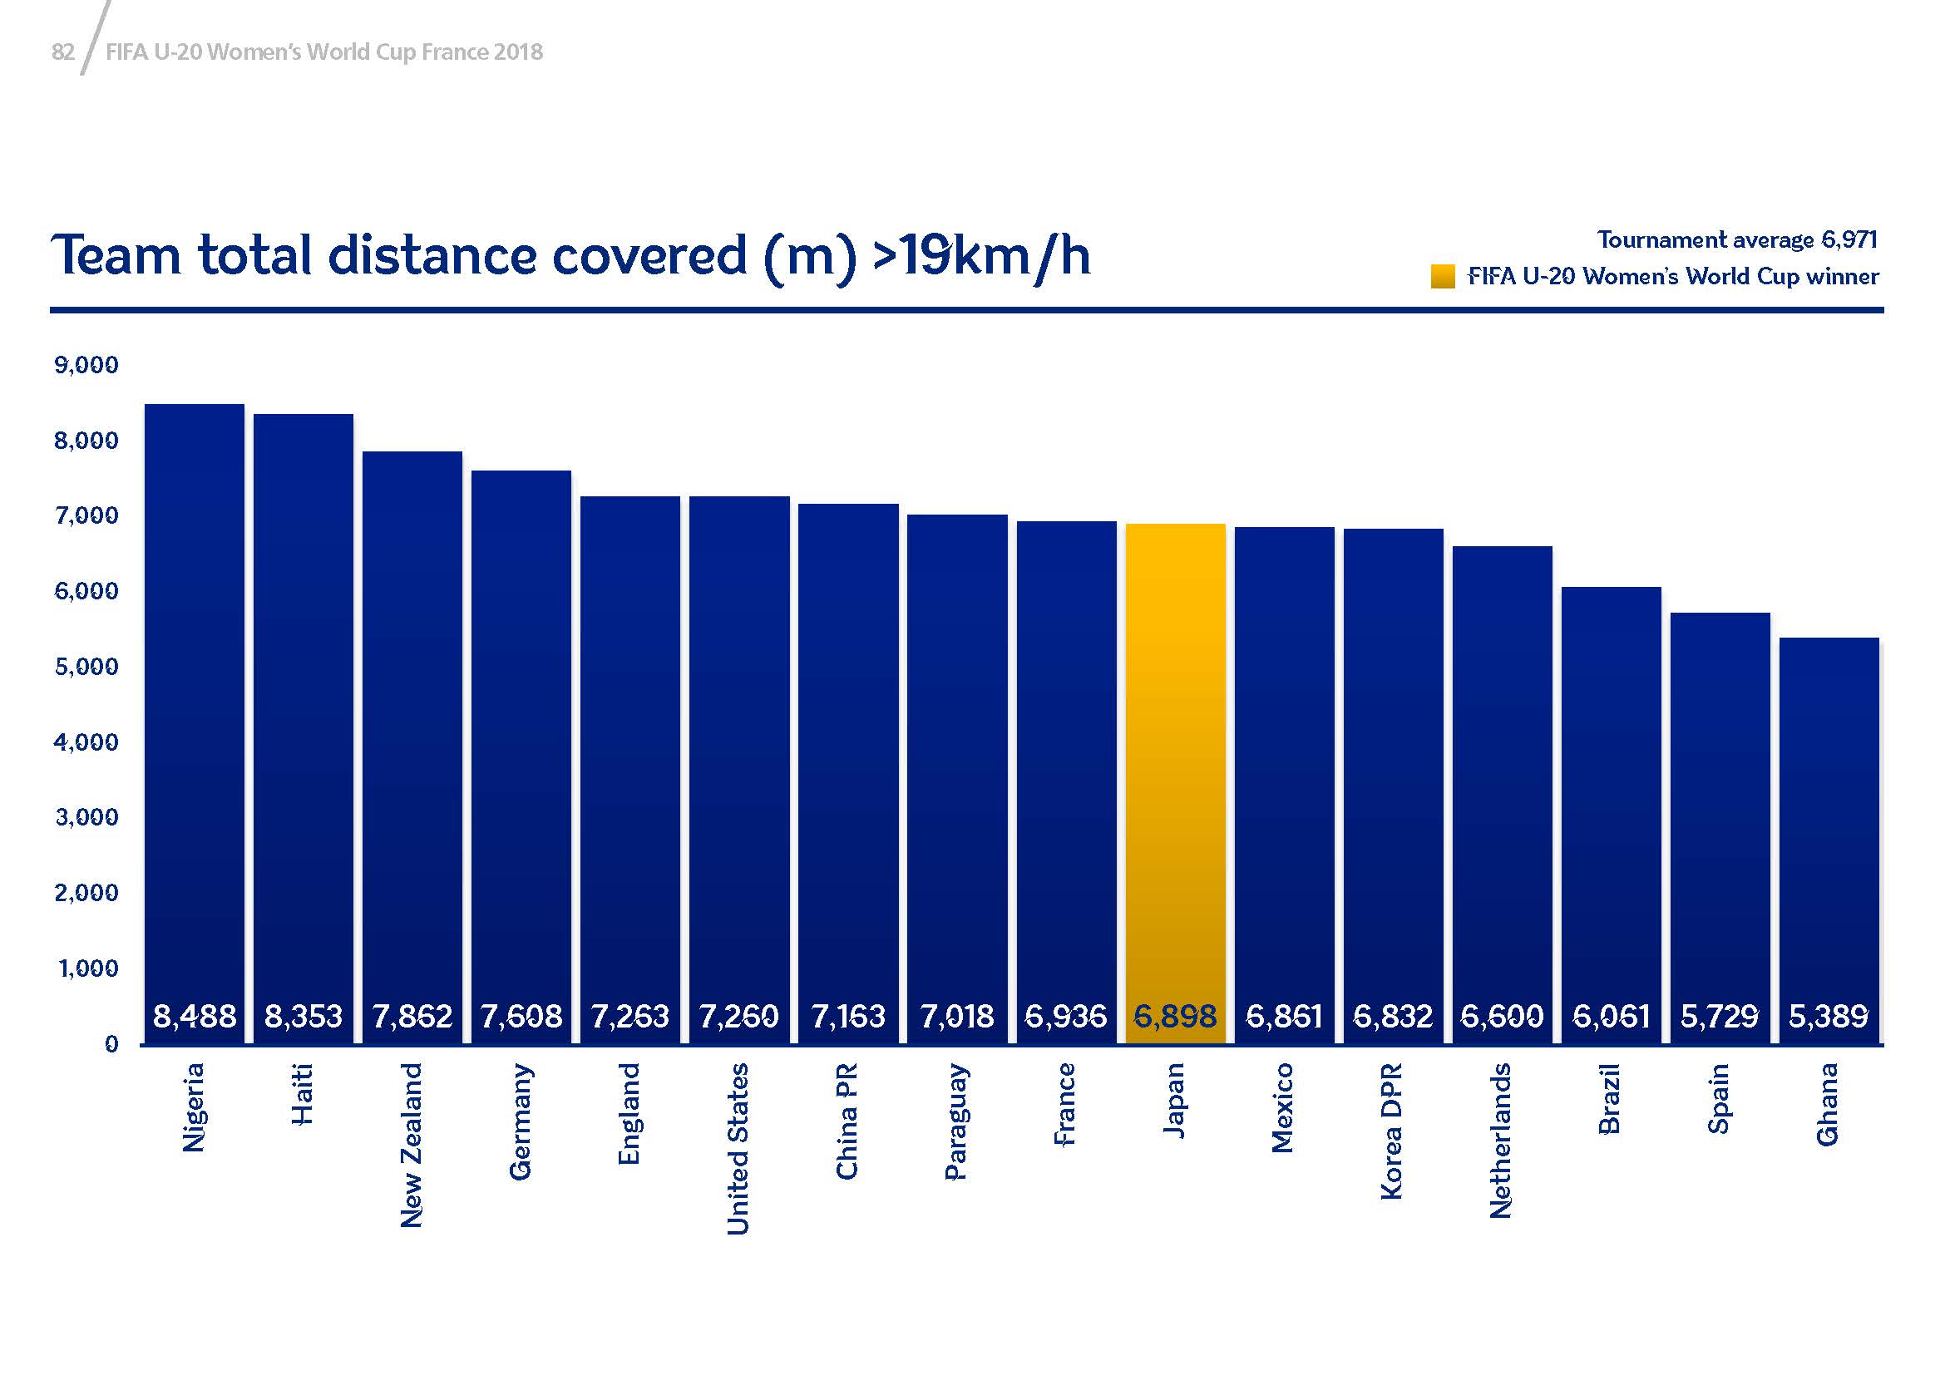Click the gold World Cup winner legend swatch

1443,277
